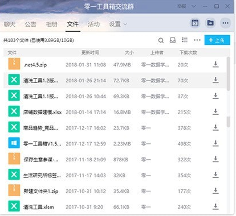Select the 店铺数据建模.xlsx file name
Screen dimensions: 236x216
click(x=42, y=112)
